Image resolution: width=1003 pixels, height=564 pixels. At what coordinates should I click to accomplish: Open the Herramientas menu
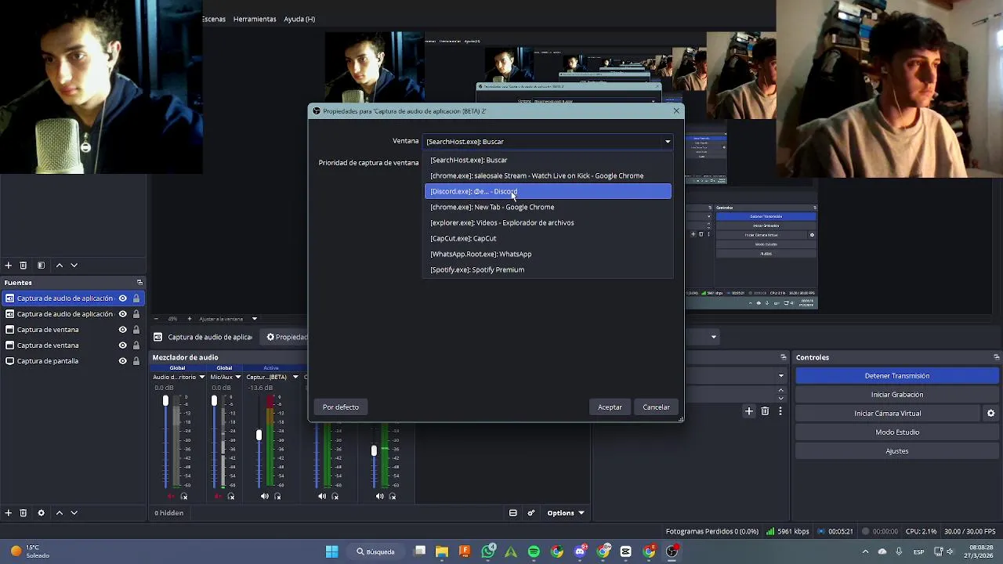255,19
